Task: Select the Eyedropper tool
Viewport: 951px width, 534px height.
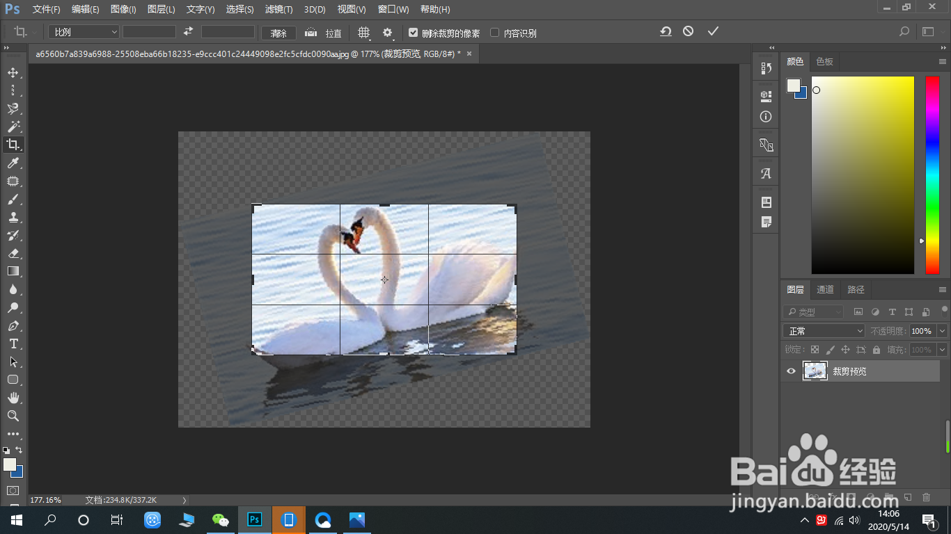Action: click(13, 163)
